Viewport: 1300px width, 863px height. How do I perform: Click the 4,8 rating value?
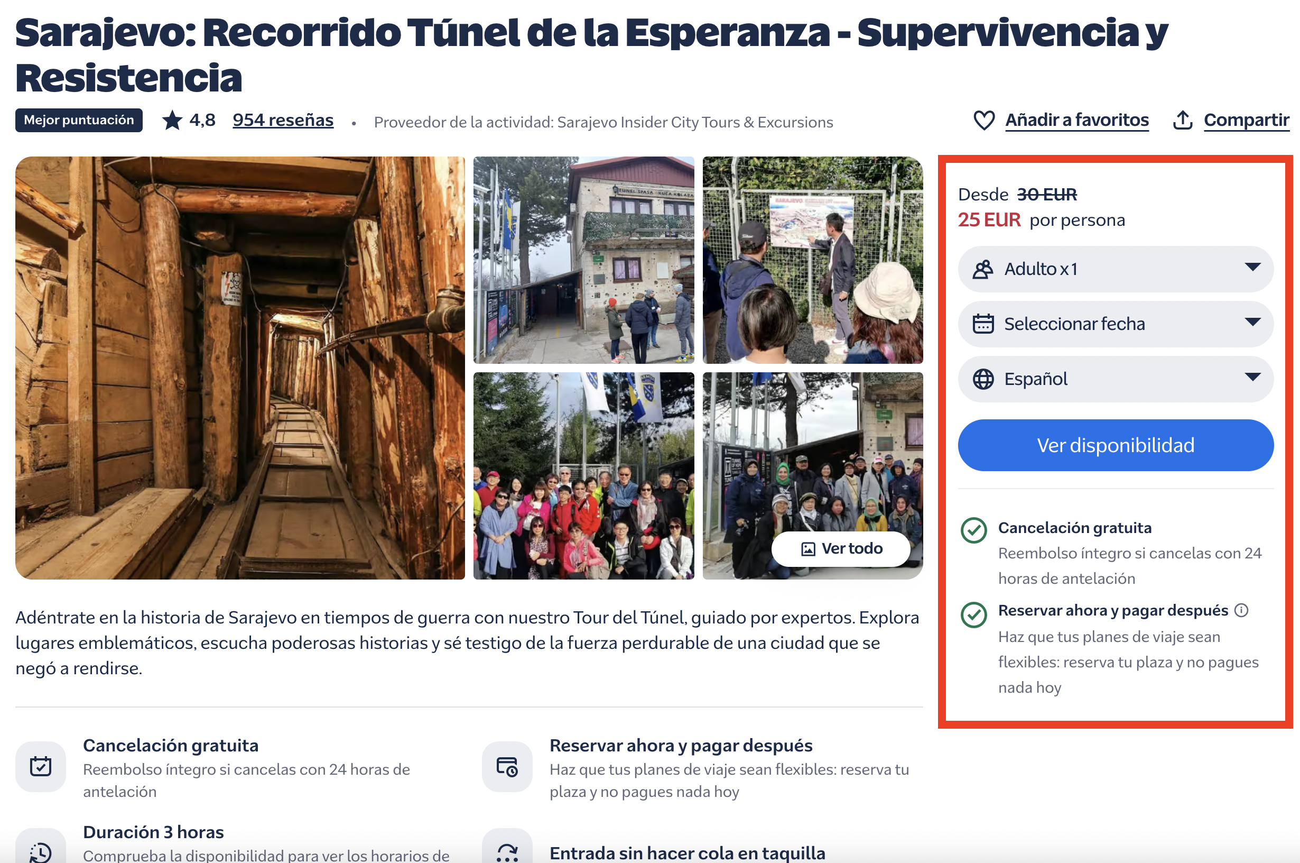(202, 120)
